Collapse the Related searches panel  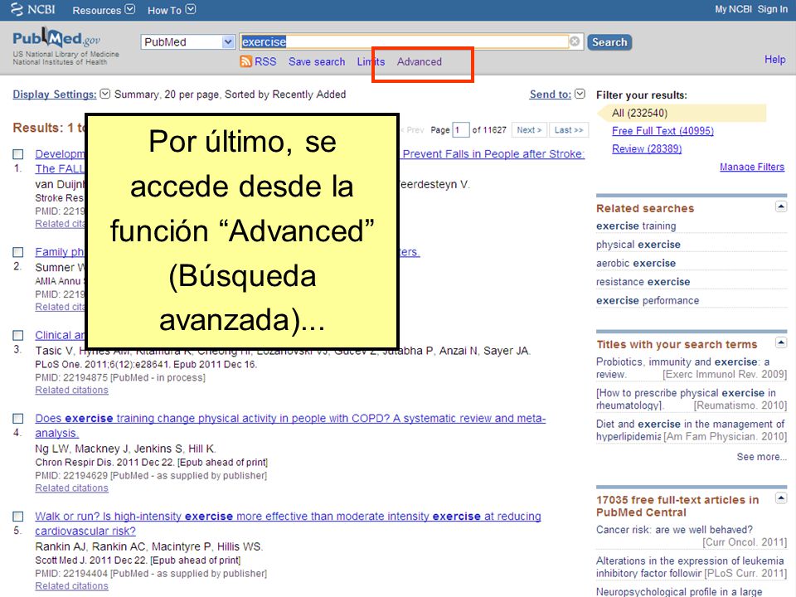pyautogui.click(x=781, y=206)
